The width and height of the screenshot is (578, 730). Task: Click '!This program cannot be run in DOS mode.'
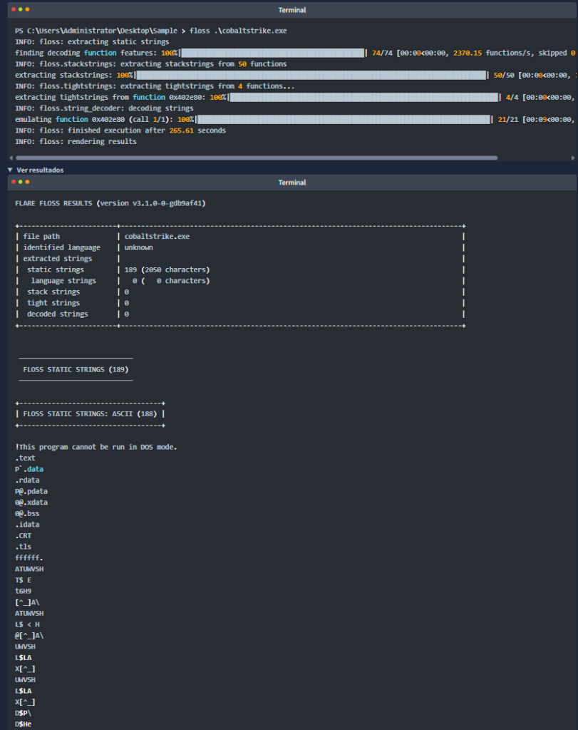96,447
